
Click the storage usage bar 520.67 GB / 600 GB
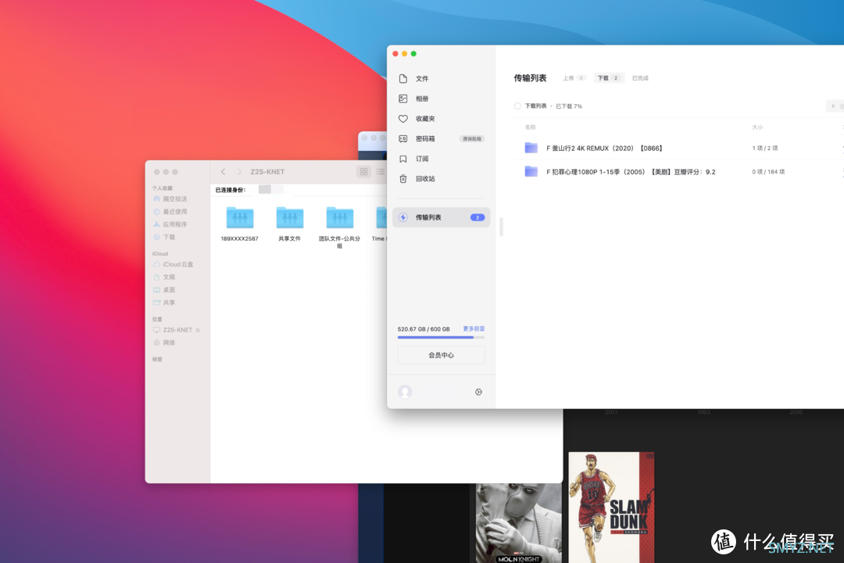point(441,337)
